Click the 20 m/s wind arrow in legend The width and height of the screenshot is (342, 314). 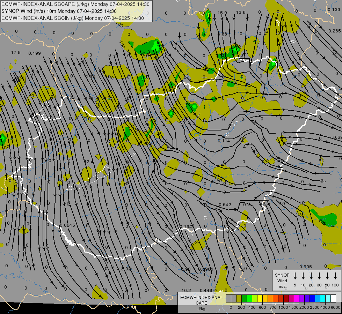click(x=311, y=276)
